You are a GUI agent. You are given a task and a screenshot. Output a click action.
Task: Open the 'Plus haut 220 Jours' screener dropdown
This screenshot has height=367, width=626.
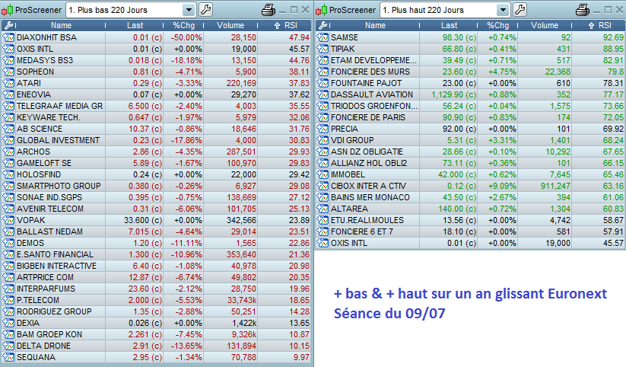click(503, 10)
